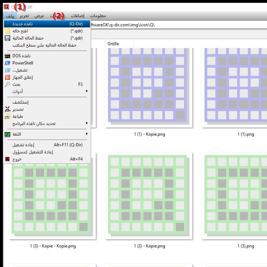This screenshot has width=267, height=267.
Task: Select thumbnail 1 (3) - Kopie.png
Action: tap(149, 196)
